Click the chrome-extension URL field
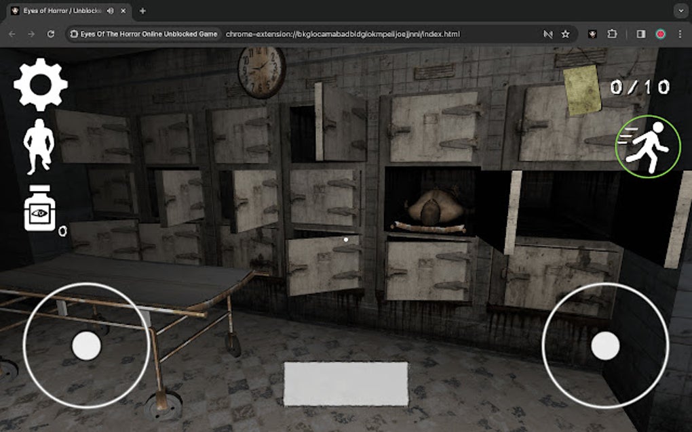The image size is (692, 432). (343, 34)
